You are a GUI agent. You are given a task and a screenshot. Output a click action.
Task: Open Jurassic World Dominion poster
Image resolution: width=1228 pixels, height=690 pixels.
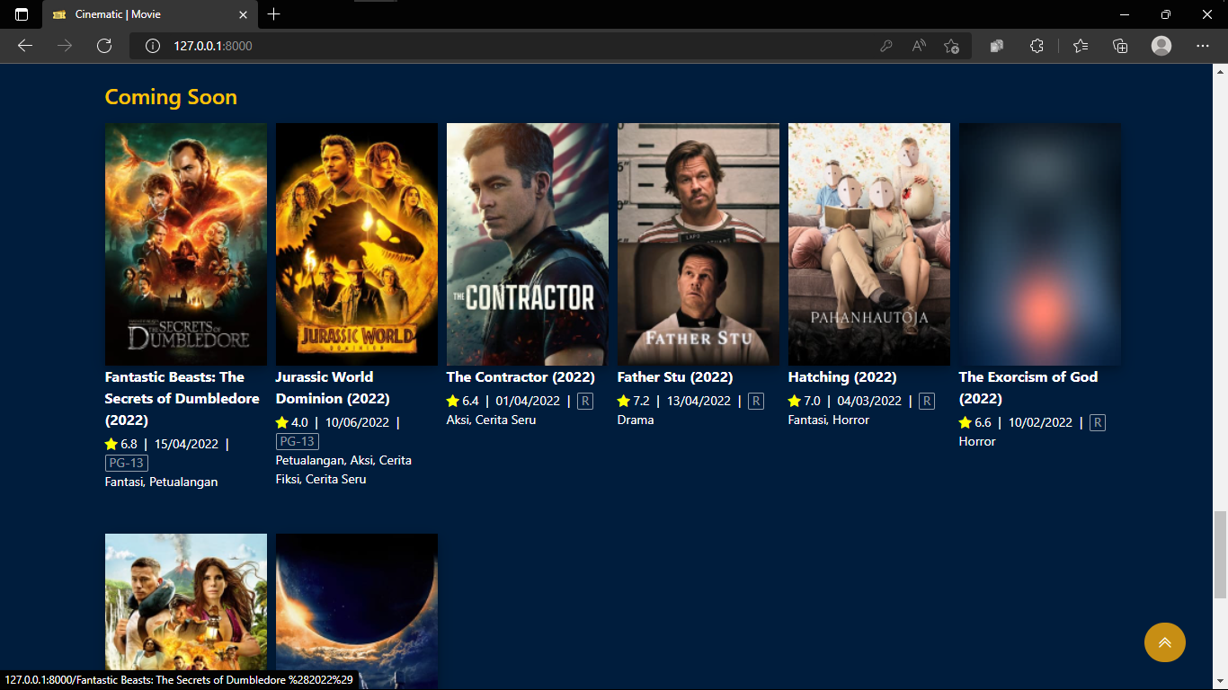tap(357, 244)
